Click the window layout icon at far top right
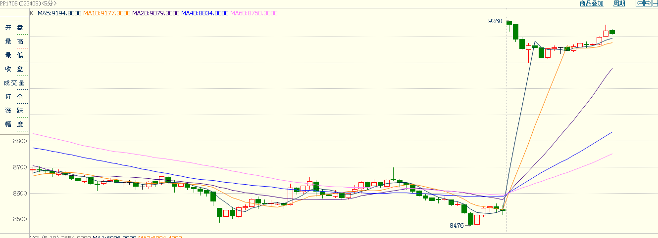The width and height of the screenshot is (658, 238). click(654, 3)
